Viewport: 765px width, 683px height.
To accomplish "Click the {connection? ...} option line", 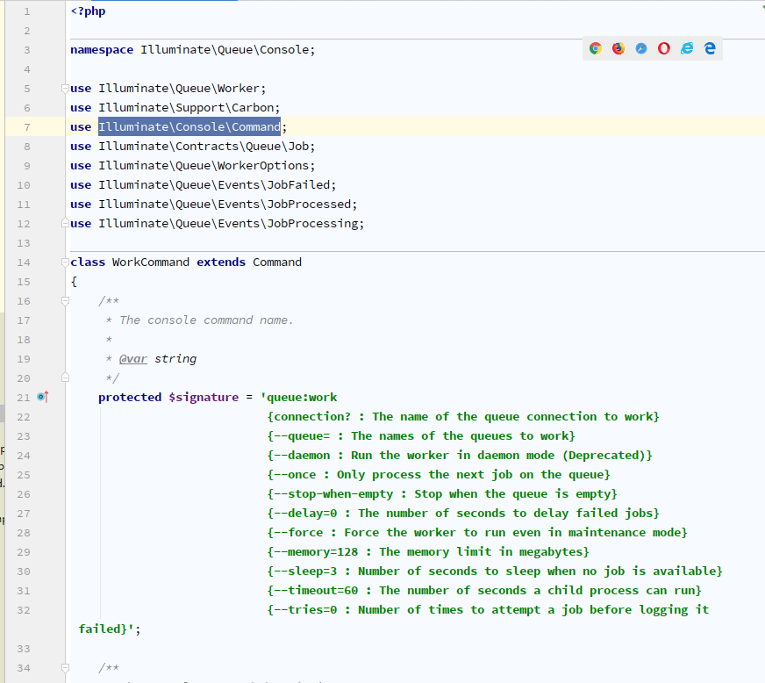I will [x=463, y=417].
